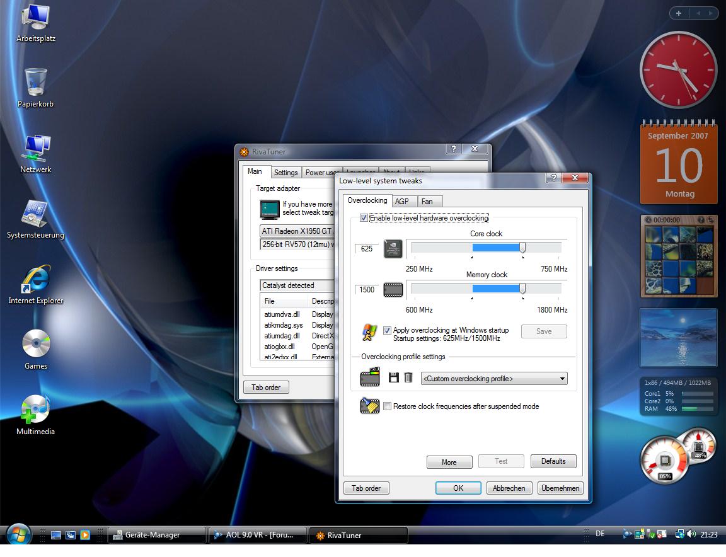Click the analog clock gadget

pyautogui.click(x=678, y=70)
